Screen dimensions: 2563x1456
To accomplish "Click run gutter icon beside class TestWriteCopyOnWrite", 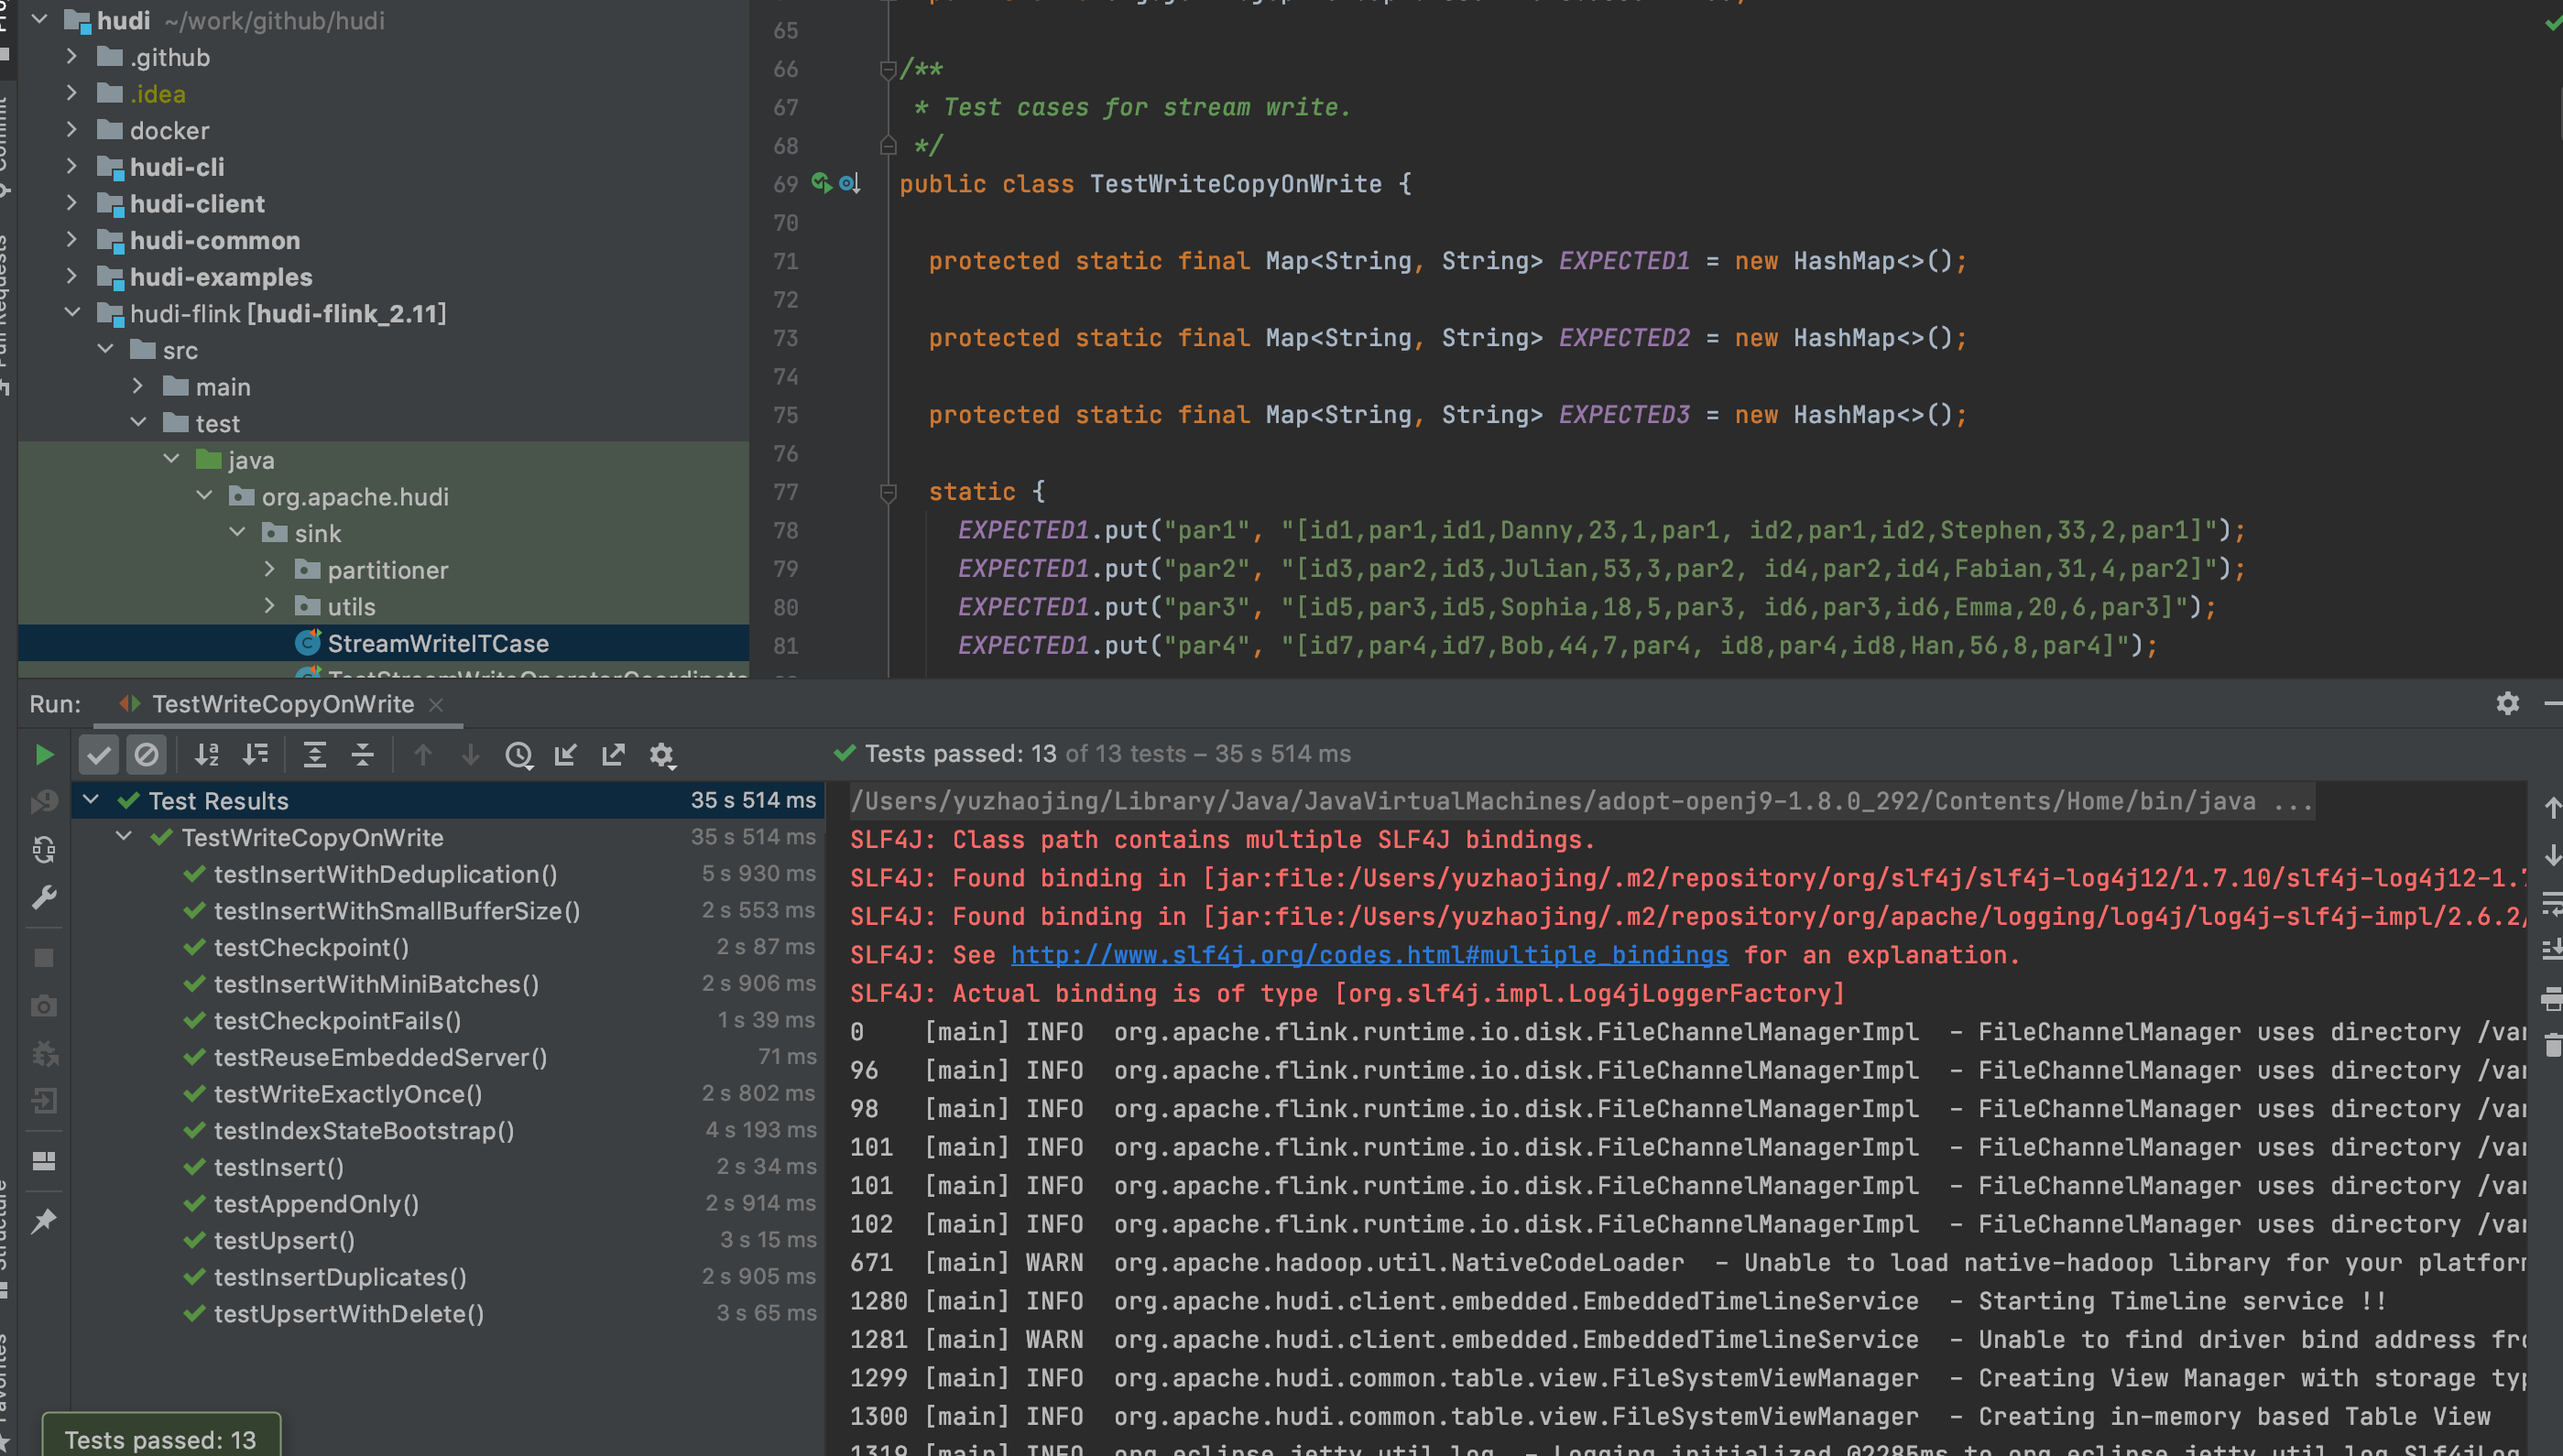I will (821, 183).
